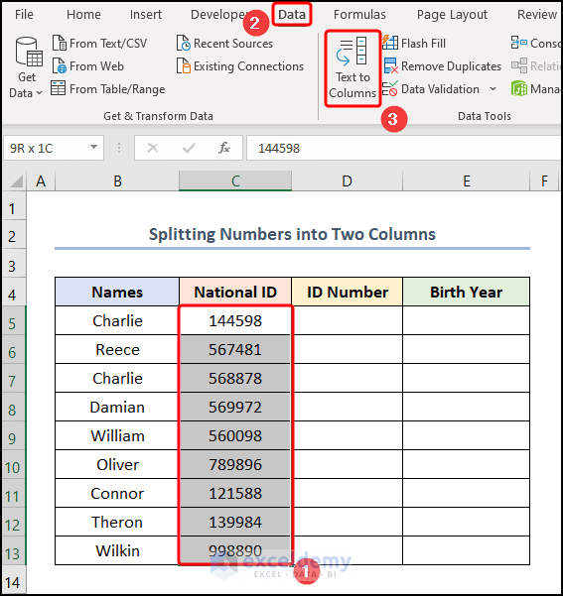This screenshot has height=596, width=563.
Task: Click empty ID Number cell beside Oliver
Action: pos(348,464)
